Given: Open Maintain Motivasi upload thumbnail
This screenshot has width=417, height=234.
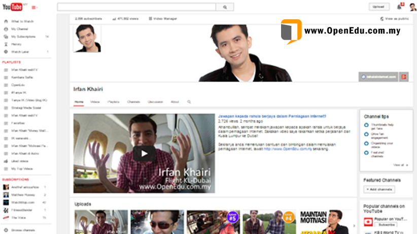Looking at the screenshot, I should point(325,222).
